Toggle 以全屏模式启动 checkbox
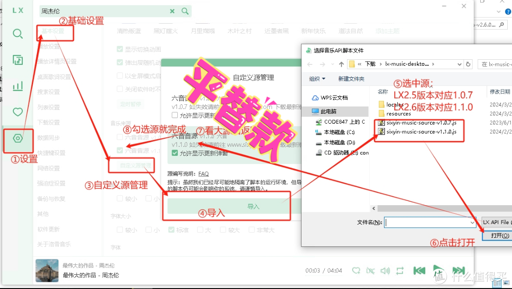Viewport: 512px width, 289px height. click(x=120, y=76)
